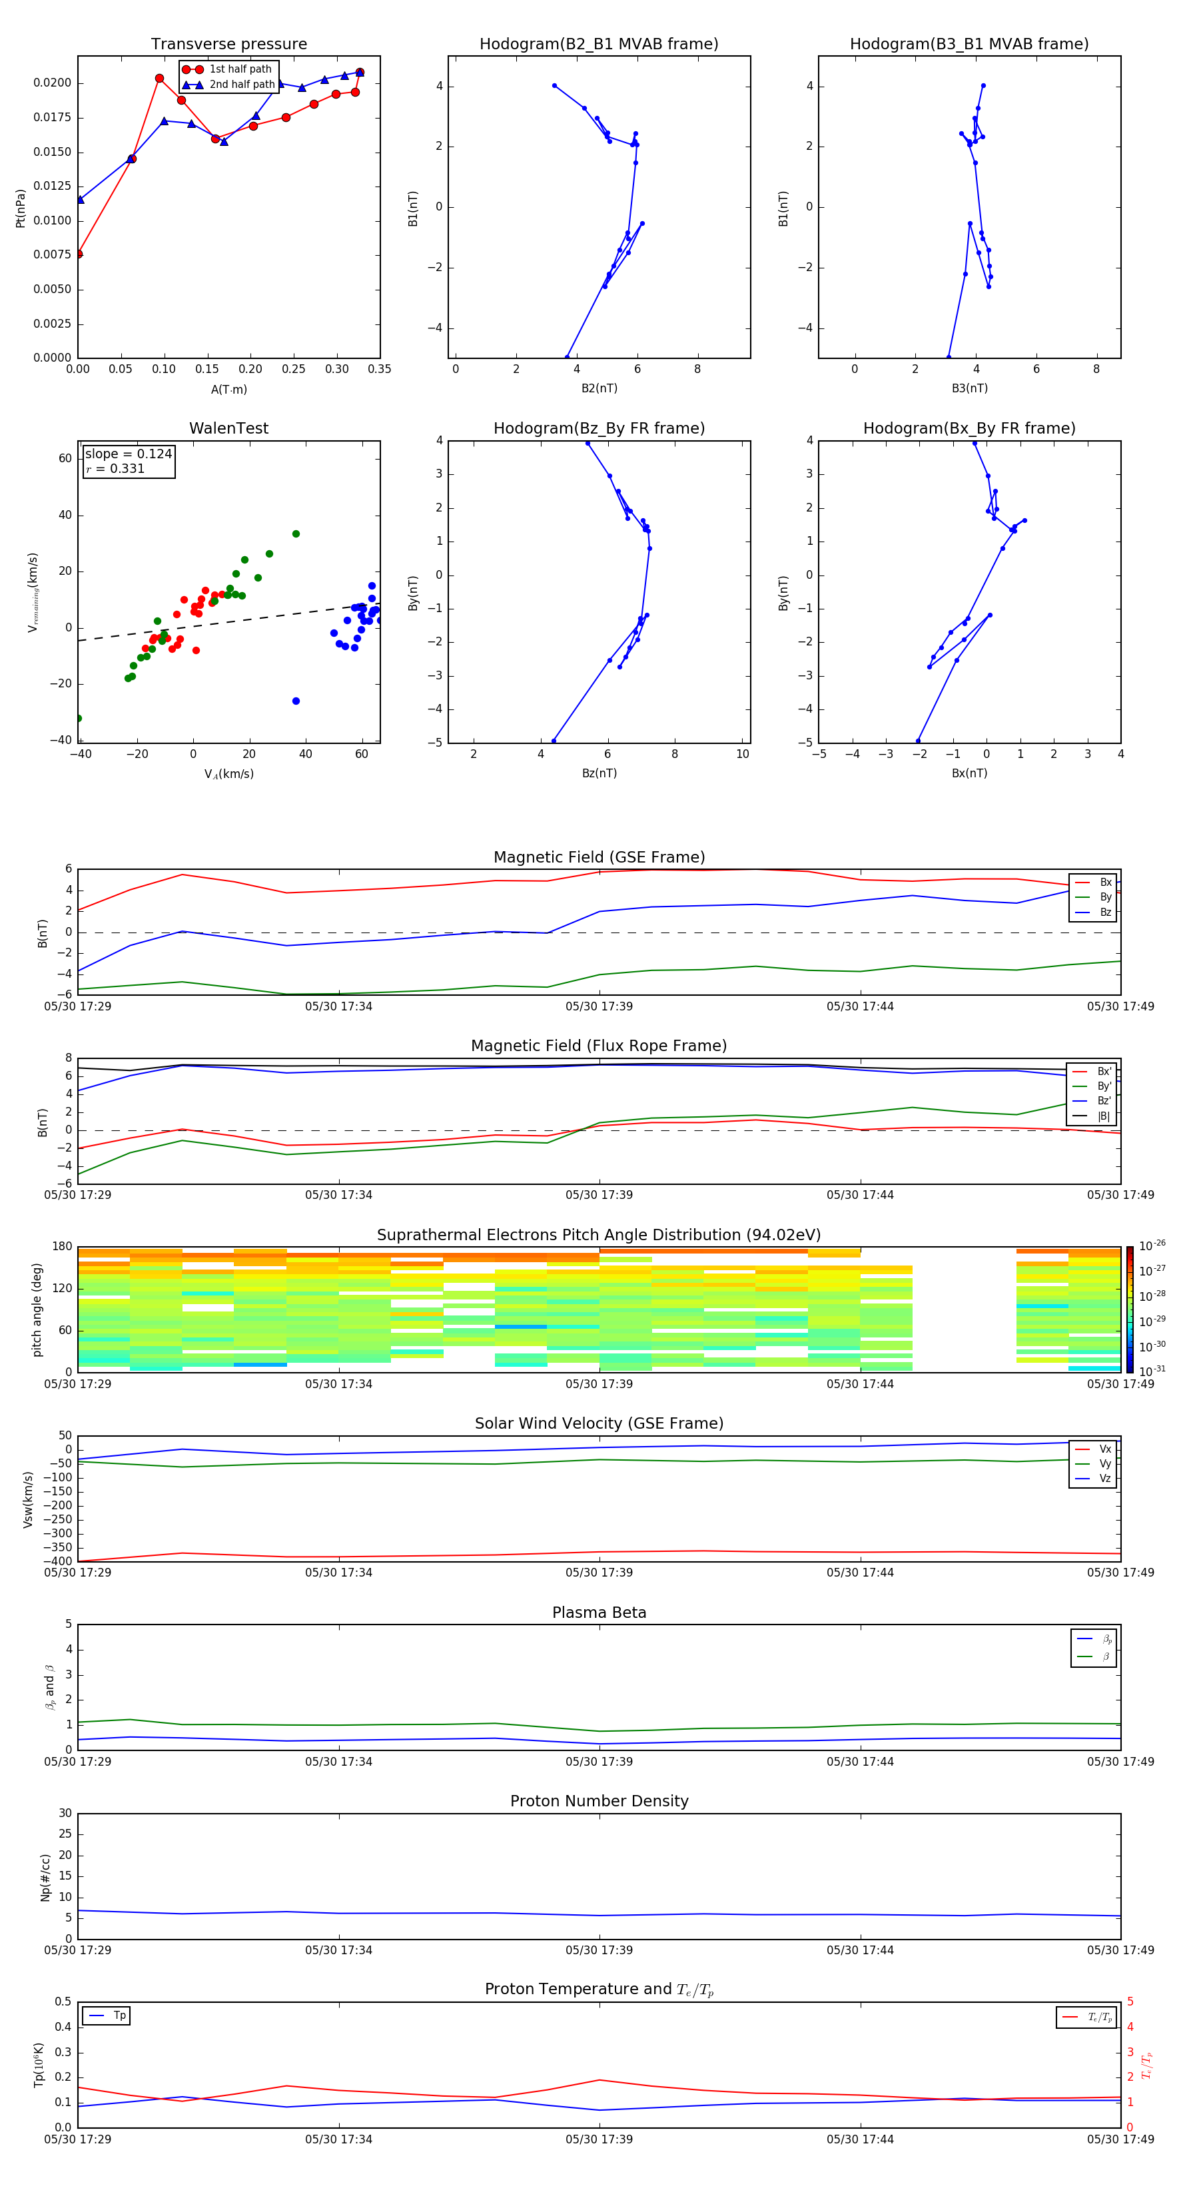
Task: Select the 'Tp' legend entry
Action: click(107, 2015)
